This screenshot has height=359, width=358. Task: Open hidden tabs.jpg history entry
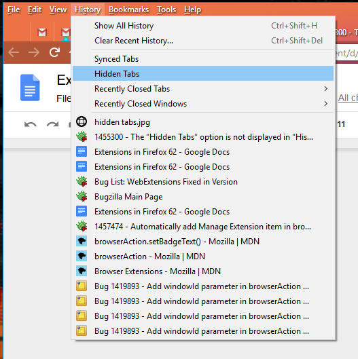203,122
